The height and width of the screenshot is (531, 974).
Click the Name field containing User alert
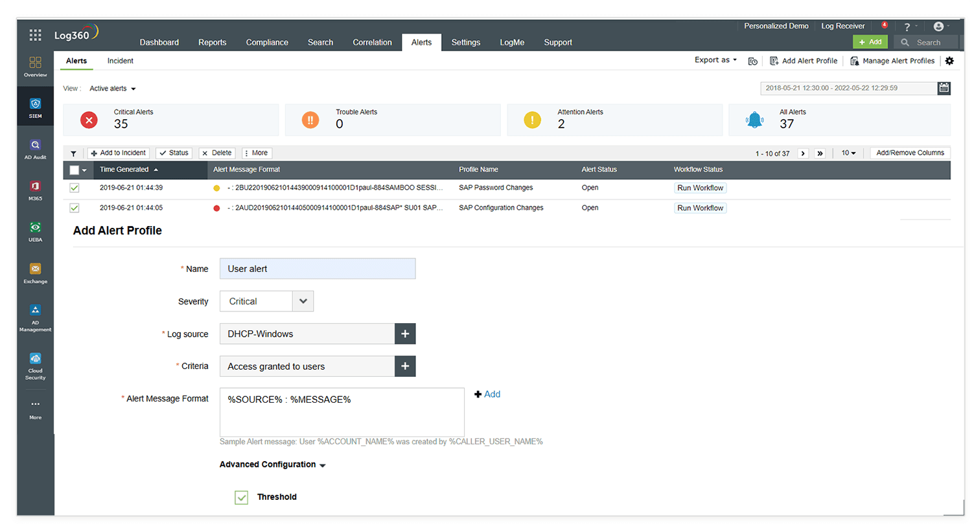tap(318, 269)
